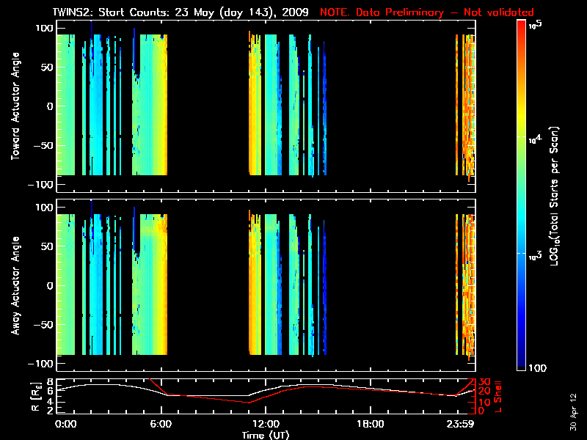The width and height of the screenshot is (587, 440).
Task: Click the LOG10(Total Starts per Scan) label
Action: [x=558, y=197]
